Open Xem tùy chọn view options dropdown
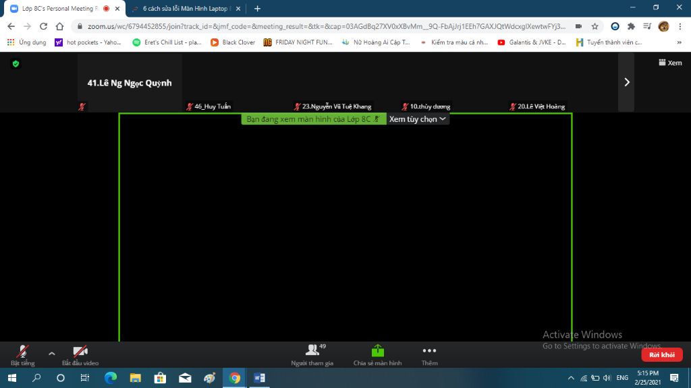Image resolution: width=691 pixels, height=388 pixels. click(x=417, y=119)
